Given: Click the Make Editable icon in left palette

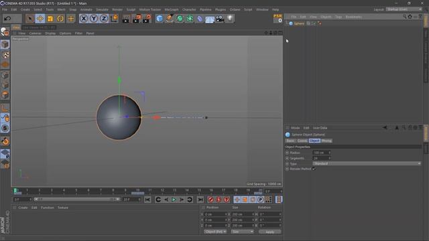Looking at the screenshot, I should tap(5, 32).
